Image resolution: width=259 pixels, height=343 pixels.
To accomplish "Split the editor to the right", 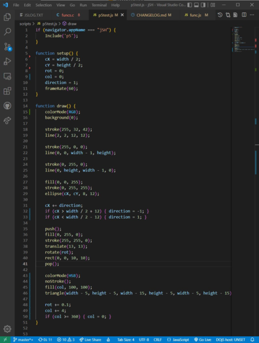I will pyautogui.click(x=244, y=15).
